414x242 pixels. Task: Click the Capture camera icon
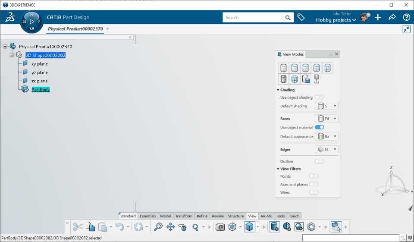[220, 226]
